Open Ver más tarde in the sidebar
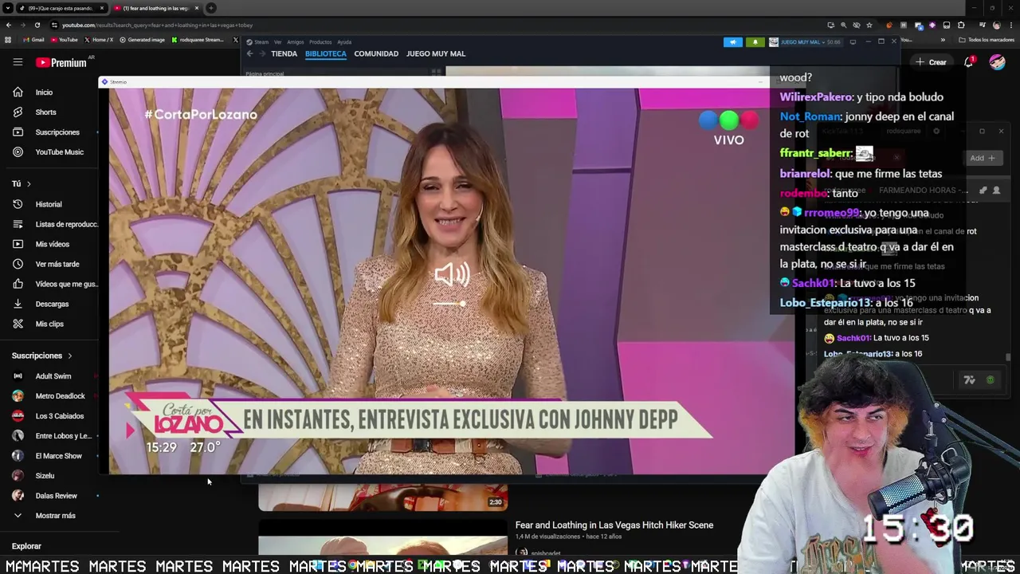Image resolution: width=1020 pixels, height=574 pixels. 57,264
